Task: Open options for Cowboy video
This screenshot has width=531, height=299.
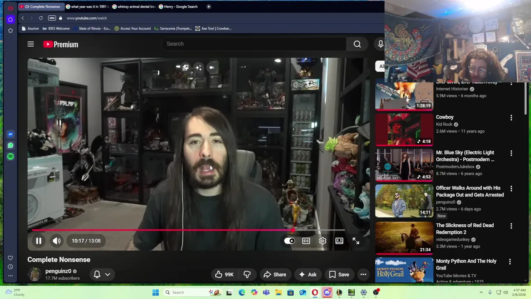Action: tap(511, 118)
